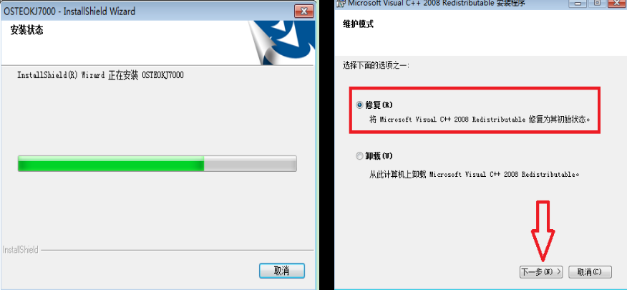This screenshot has height=290, width=627.
Task: Click the InstallShield arrow logo graphic
Action: click(x=281, y=42)
